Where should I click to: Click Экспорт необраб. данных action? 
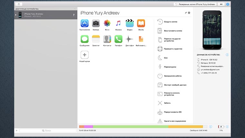pyautogui.click(x=172, y=85)
